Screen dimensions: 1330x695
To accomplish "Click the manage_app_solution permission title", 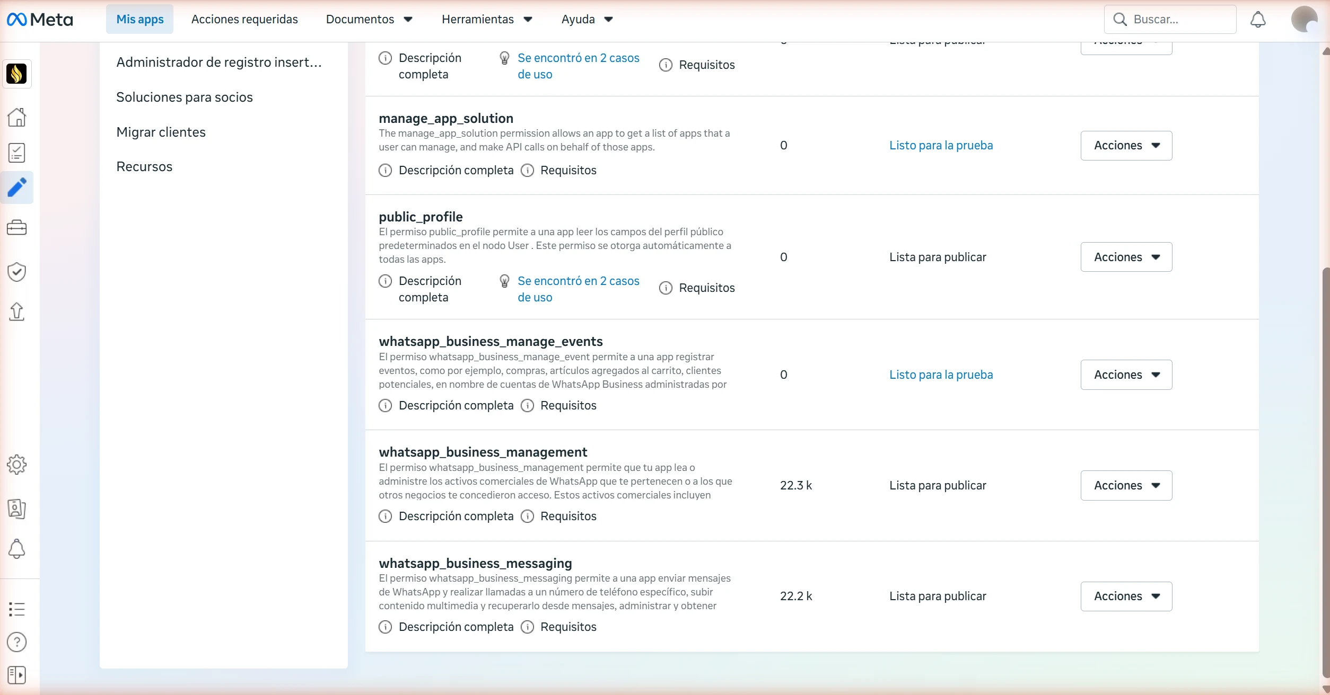I will coord(446,118).
